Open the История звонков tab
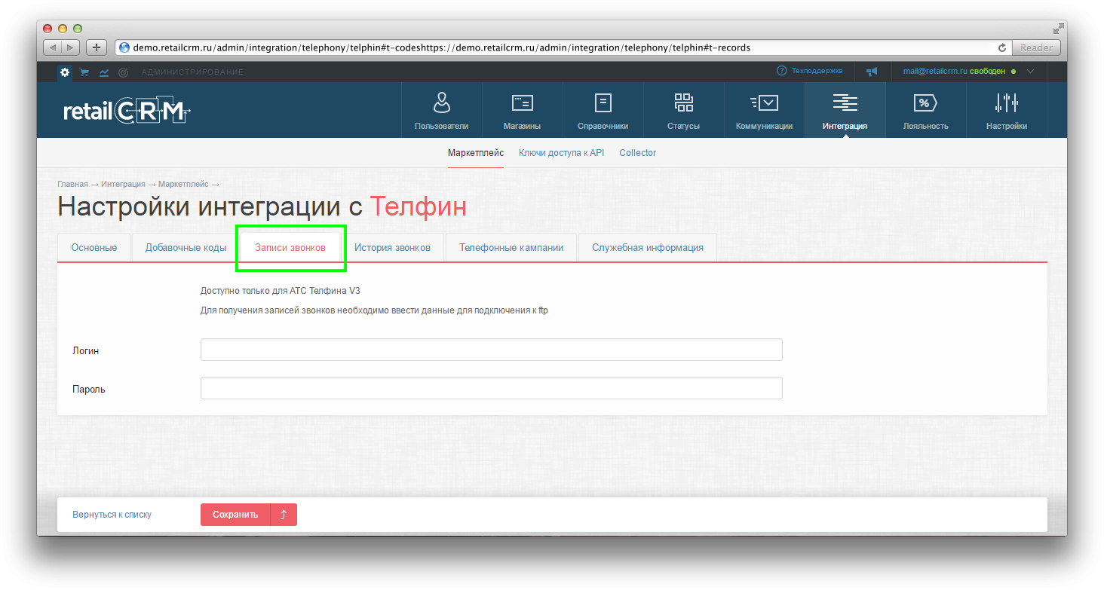The width and height of the screenshot is (1104, 590). [x=393, y=247]
